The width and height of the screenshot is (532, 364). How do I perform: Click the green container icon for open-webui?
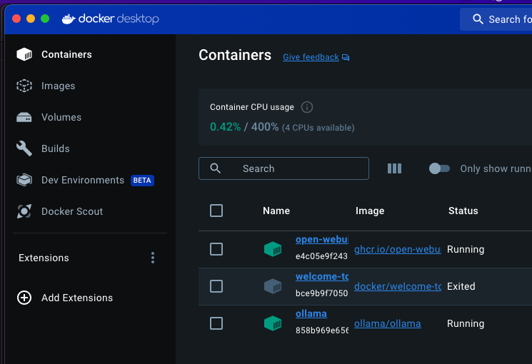point(273,249)
